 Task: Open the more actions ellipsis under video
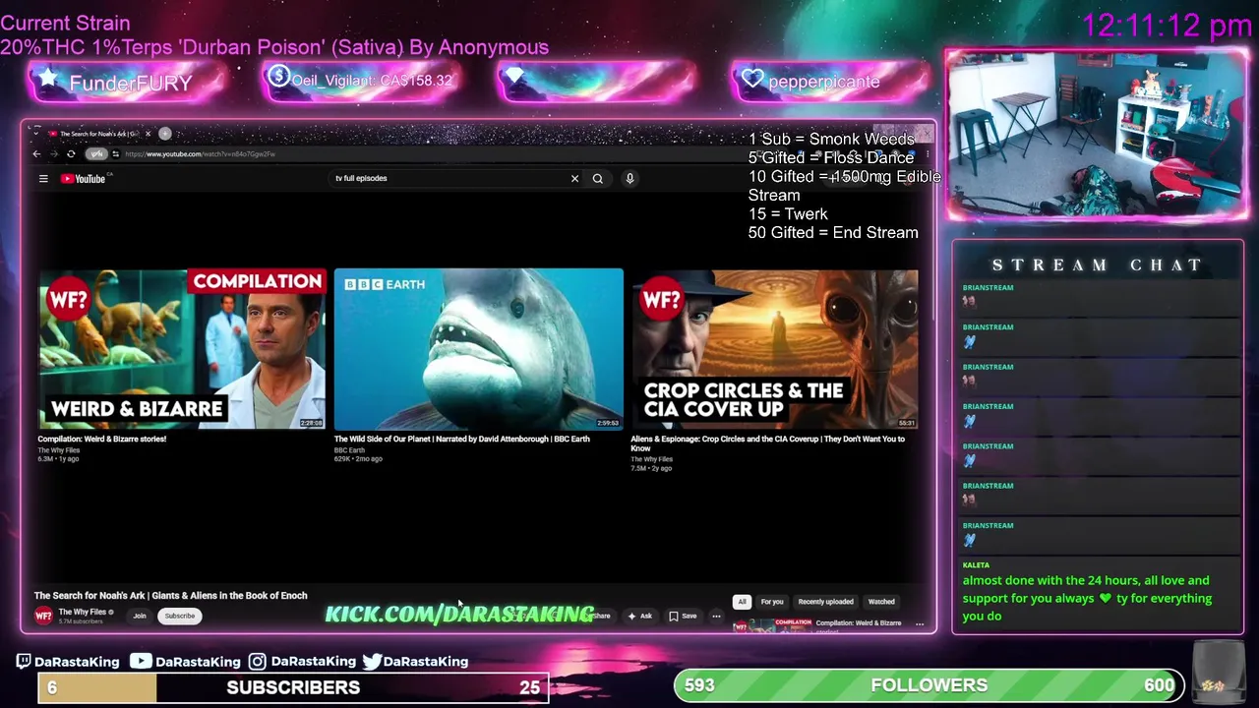(716, 616)
